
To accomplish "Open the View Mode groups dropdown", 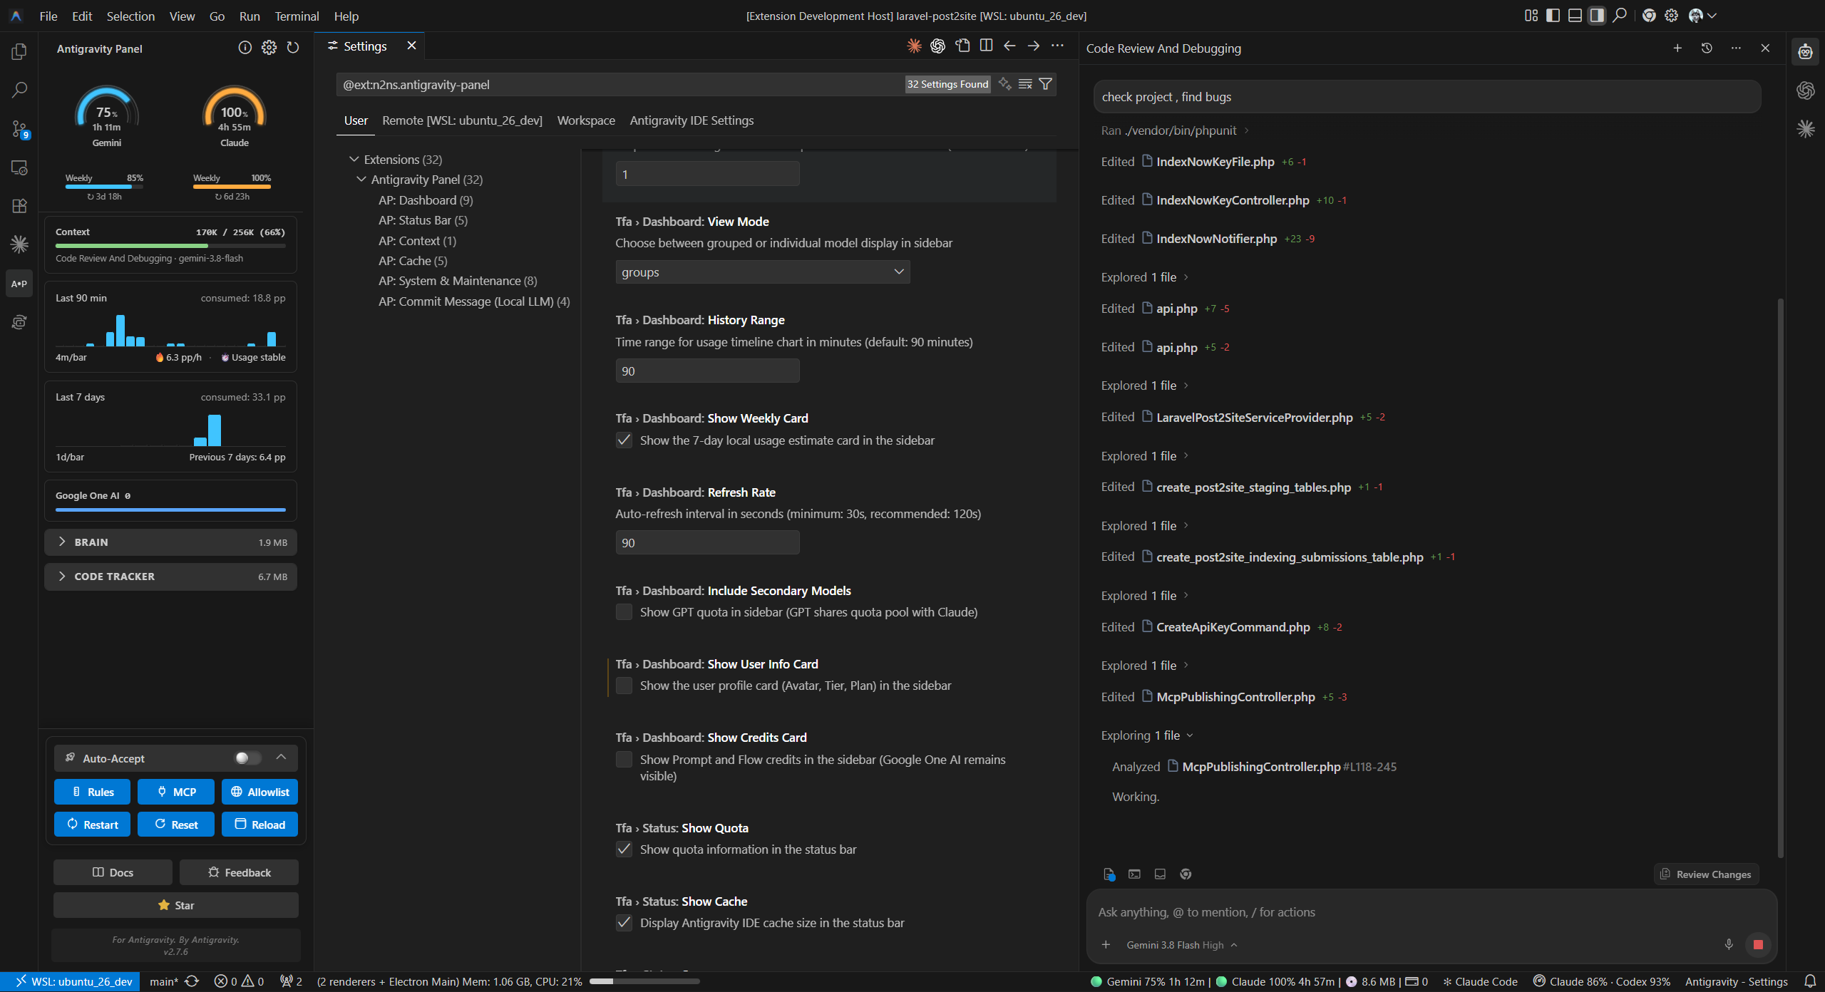I will point(763,272).
